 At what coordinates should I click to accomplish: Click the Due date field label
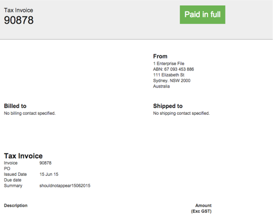(x=12, y=180)
